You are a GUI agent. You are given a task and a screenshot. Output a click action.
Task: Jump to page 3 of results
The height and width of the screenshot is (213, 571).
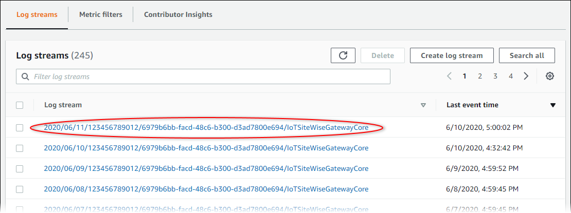(495, 76)
